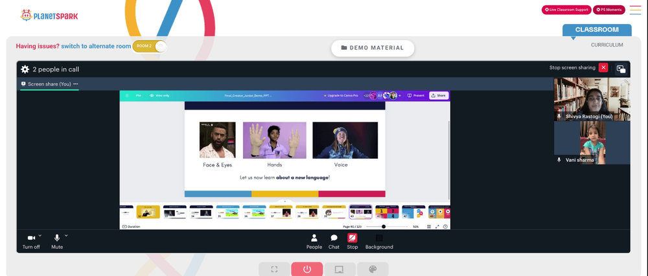Click switch to alternate room link
This screenshot has width=648, height=276.
point(96,46)
